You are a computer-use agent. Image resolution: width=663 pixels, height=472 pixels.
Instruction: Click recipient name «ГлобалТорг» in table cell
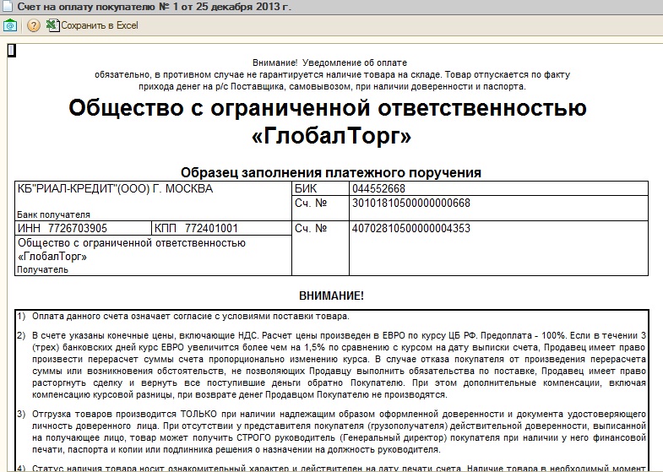(x=52, y=257)
